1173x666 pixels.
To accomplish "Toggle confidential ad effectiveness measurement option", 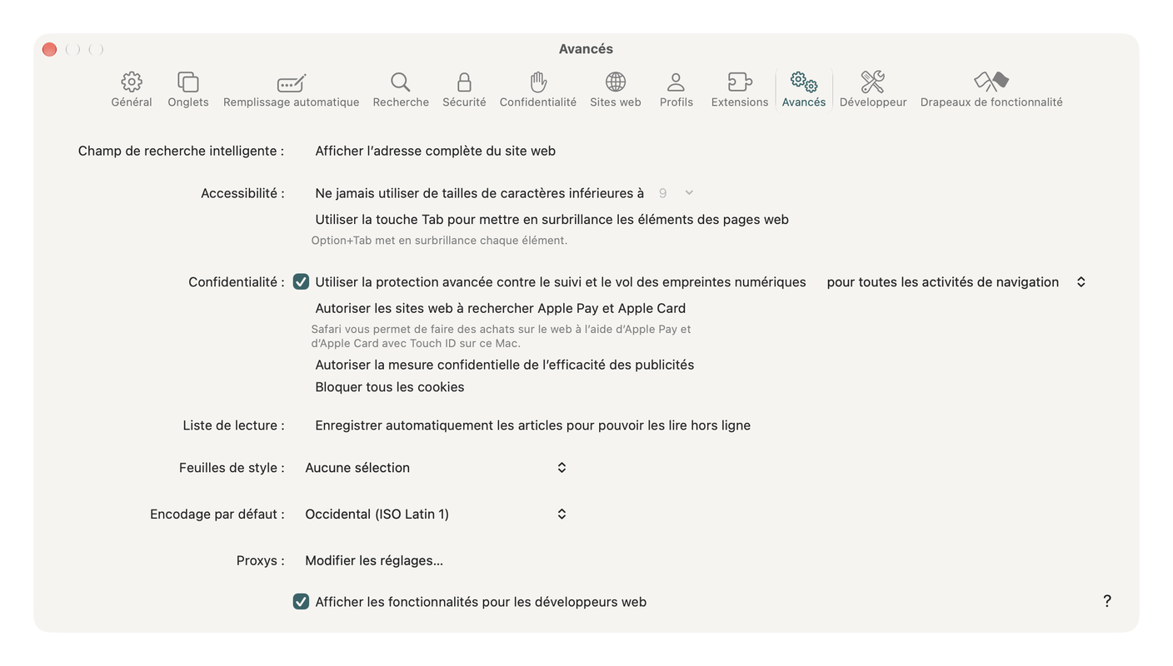I will click(504, 365).
